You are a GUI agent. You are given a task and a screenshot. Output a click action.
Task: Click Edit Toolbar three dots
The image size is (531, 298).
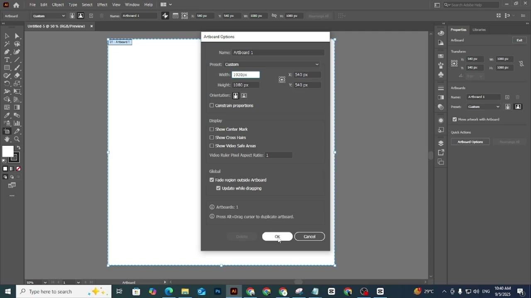[12, 196]
